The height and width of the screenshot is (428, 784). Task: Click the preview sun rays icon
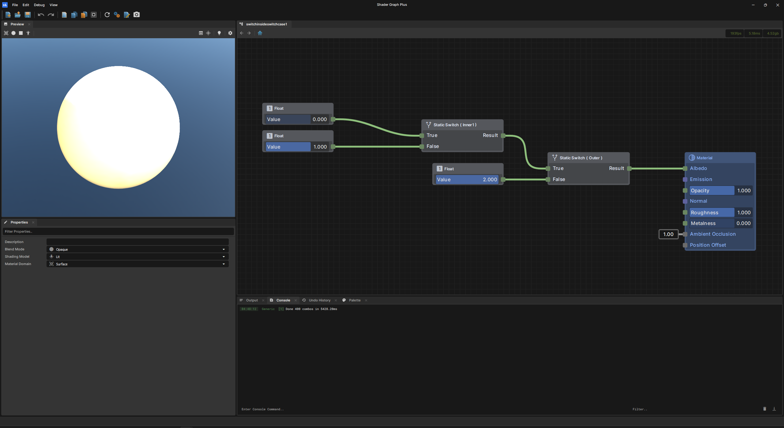(x=208, y=33)
